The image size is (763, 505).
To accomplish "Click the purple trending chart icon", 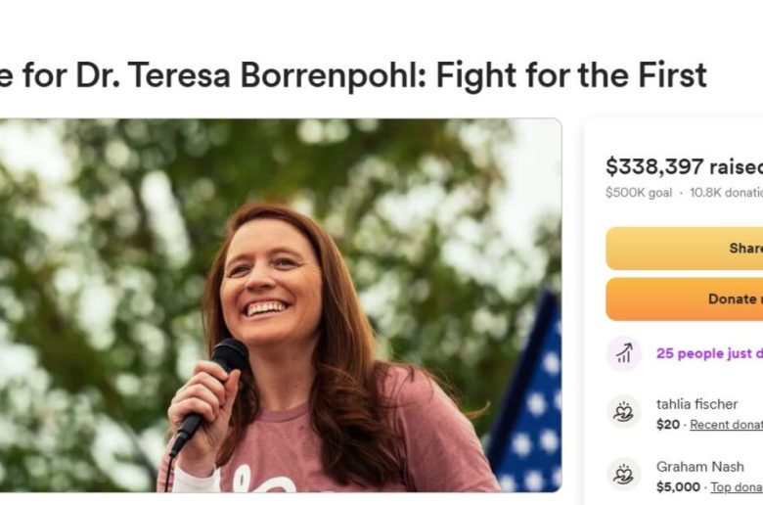I will click(623, 353).
